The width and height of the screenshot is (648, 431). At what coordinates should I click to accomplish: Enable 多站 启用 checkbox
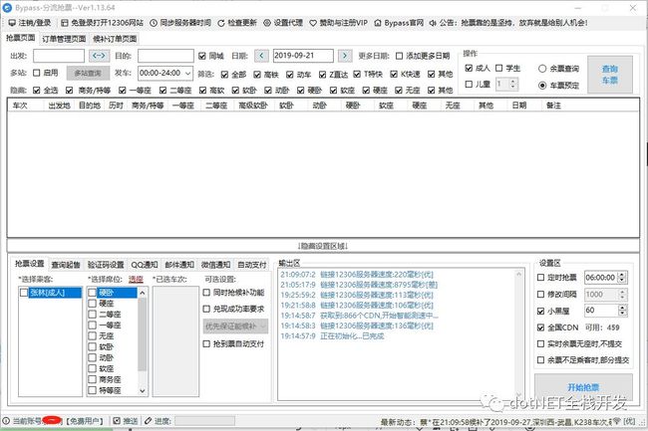(36, 73)
